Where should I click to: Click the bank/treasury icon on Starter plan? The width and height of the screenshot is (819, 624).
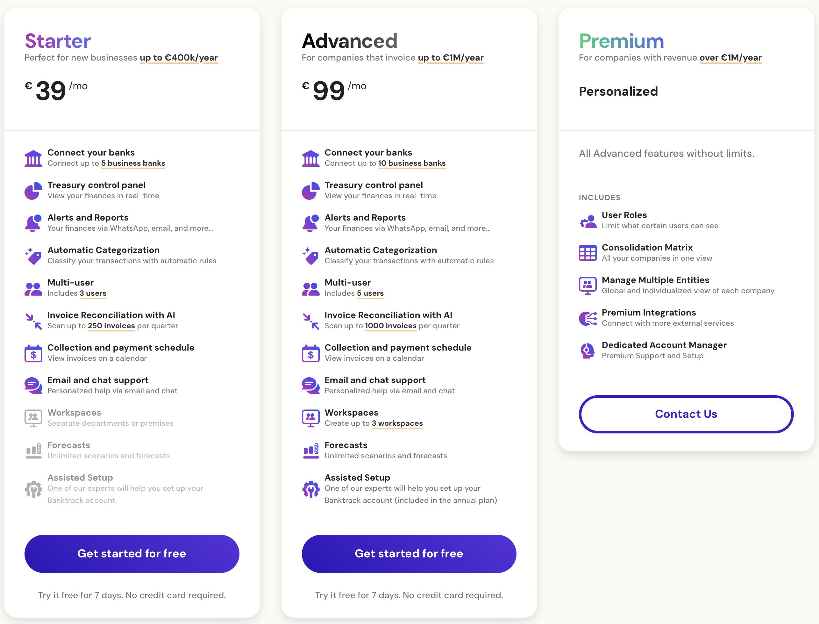33,157
